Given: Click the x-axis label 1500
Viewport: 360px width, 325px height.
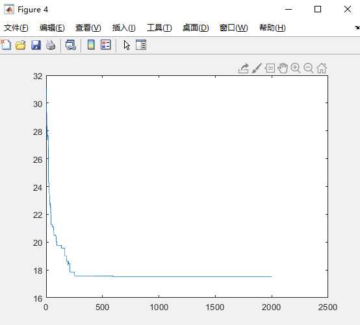Looking at the screenshot, I should click(215, 307).
